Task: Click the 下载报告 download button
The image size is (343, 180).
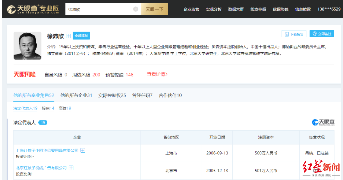Action: [x=294, y=34]
